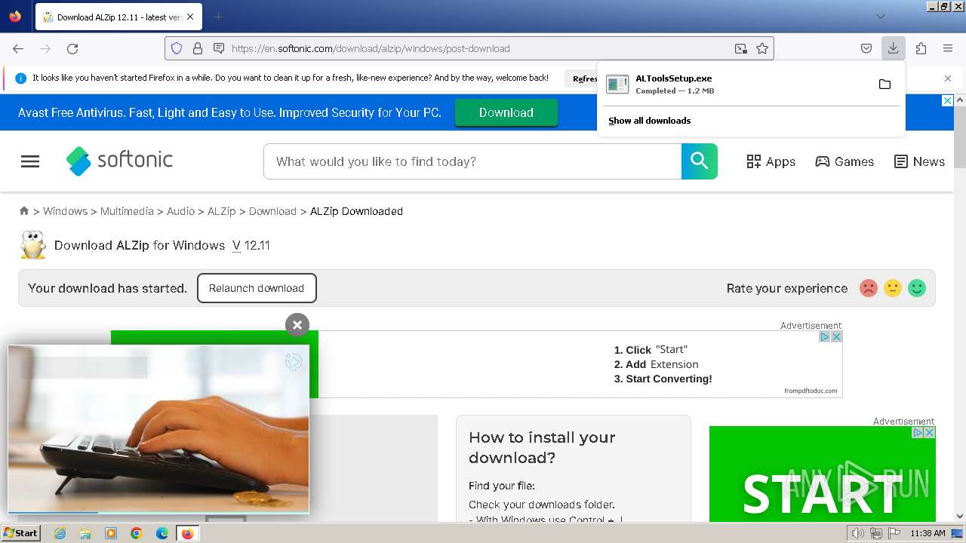Viewport: 966px width, 543px height.
Task: Close the frompdftodoc banner ad
Action: click(836, 337)
